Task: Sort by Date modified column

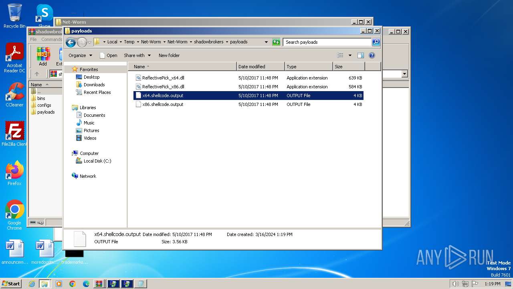Action: click(261, 67)
